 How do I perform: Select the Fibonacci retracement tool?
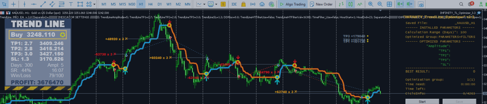(x=61, y=4)
